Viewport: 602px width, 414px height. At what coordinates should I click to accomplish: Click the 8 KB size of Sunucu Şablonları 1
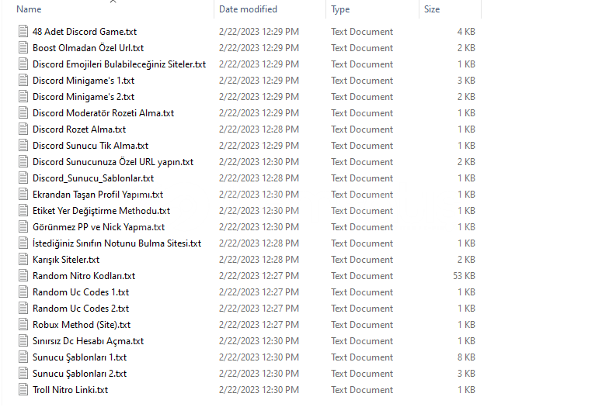click(466, 357)
